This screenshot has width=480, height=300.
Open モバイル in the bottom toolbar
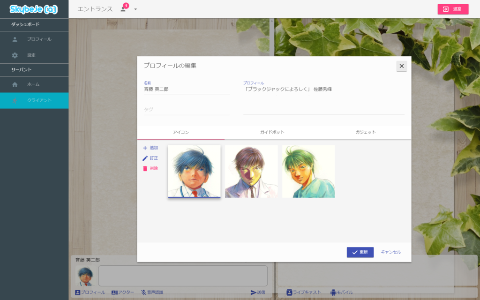point(342,292)
